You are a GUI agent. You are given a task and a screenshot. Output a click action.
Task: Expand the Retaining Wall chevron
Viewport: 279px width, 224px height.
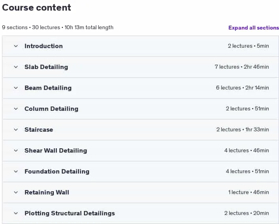(16, 192)
